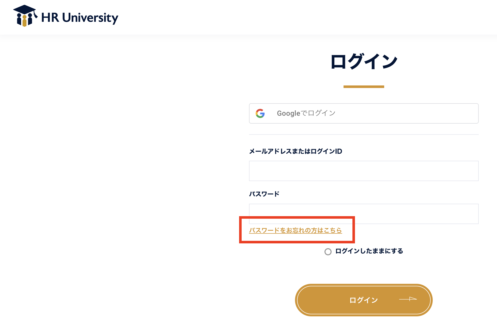Image resolution: width=497 pixels, height=325 pixels.
Task: Open パスワードをお忘れの方はこちら password reset link
Action: 296,230
